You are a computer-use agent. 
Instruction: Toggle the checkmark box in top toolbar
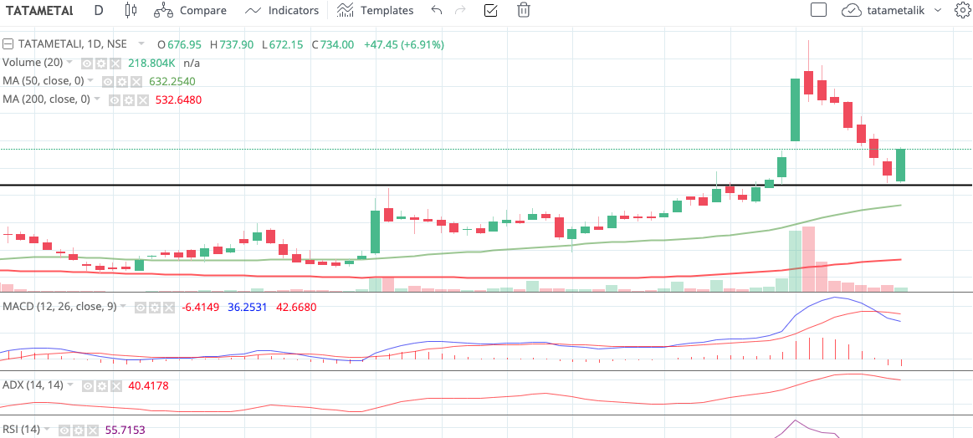[490, 10]
